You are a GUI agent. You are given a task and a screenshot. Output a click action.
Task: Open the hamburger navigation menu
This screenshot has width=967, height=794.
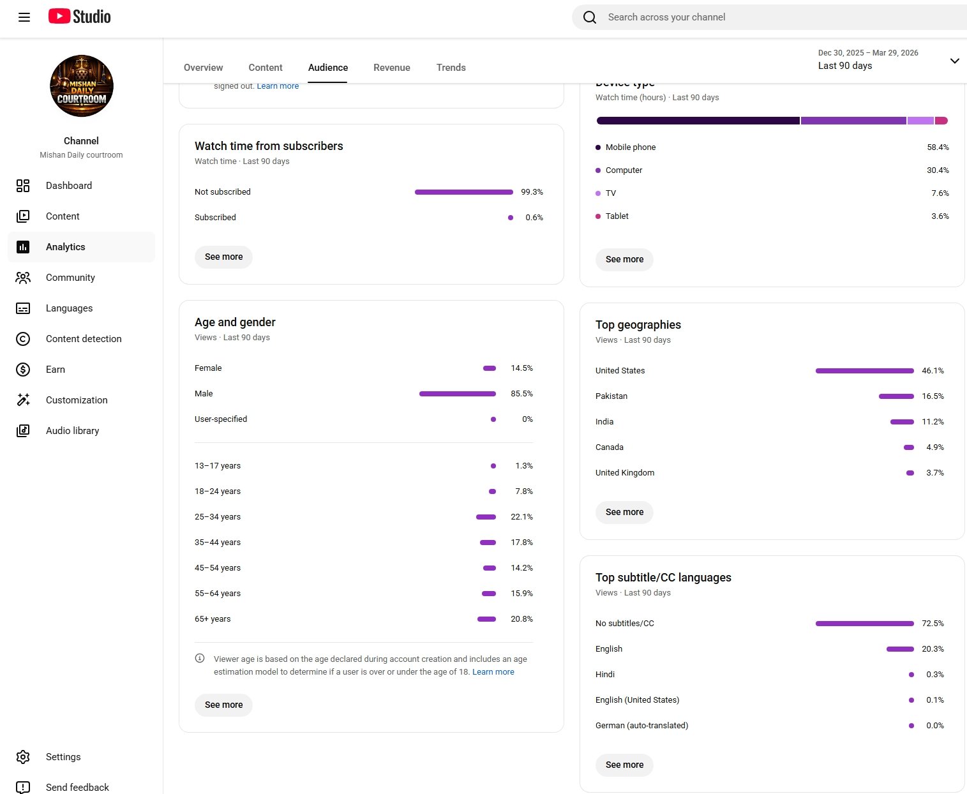point(24,17)
